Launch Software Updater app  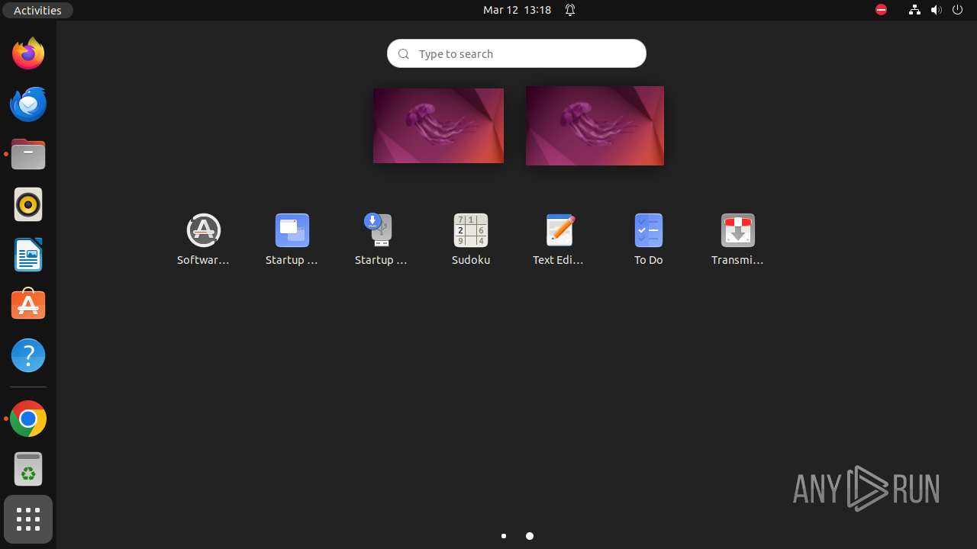[x=203, y=239]
